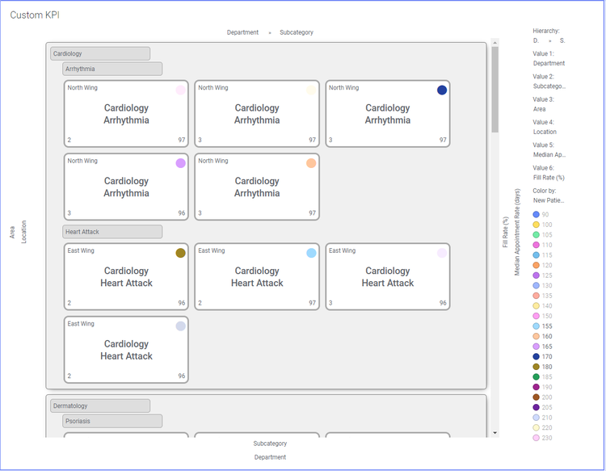Click legend Value 3 Area entry
This screenshot has width=606, height=471.
(540, 109)
